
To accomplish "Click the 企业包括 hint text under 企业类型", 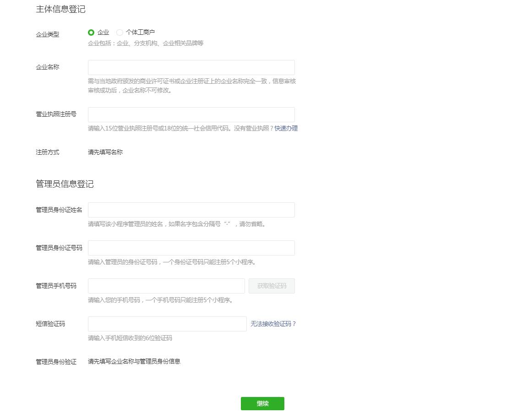I will [x=146, y=43].
